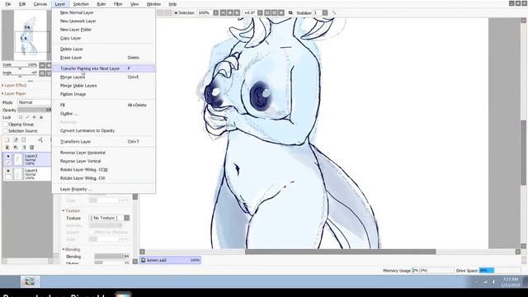The image size is (528, 297).
Task: Open the rotation angle dropdown arrow in toolbar
Action: tap(260, 13)
